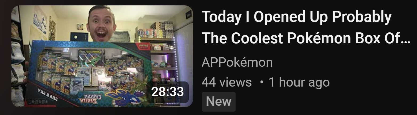This screenshot has height=115, width=417.
Task: Click the 1 hour ago timestamp
Action: tap(299, 82)
